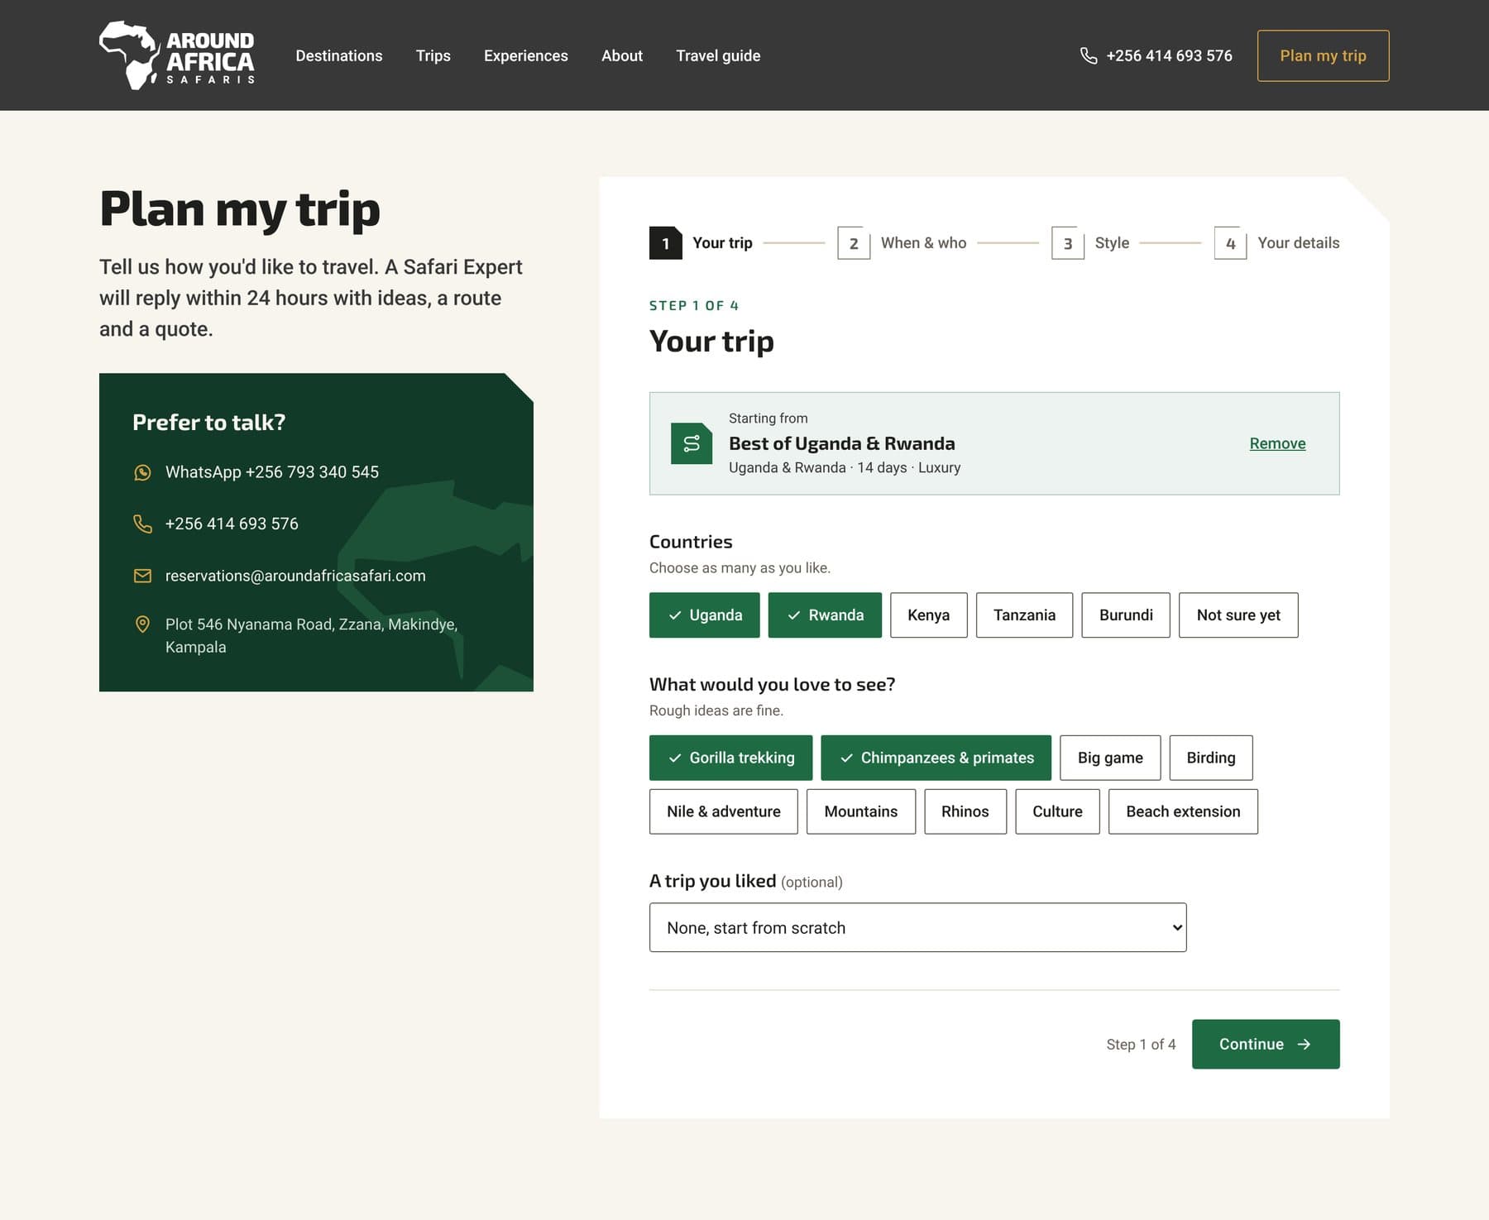This screenshot has height=1220, width=1489.
Task: Select the Beach extension chip
Action: click(x=1183, y=811)
